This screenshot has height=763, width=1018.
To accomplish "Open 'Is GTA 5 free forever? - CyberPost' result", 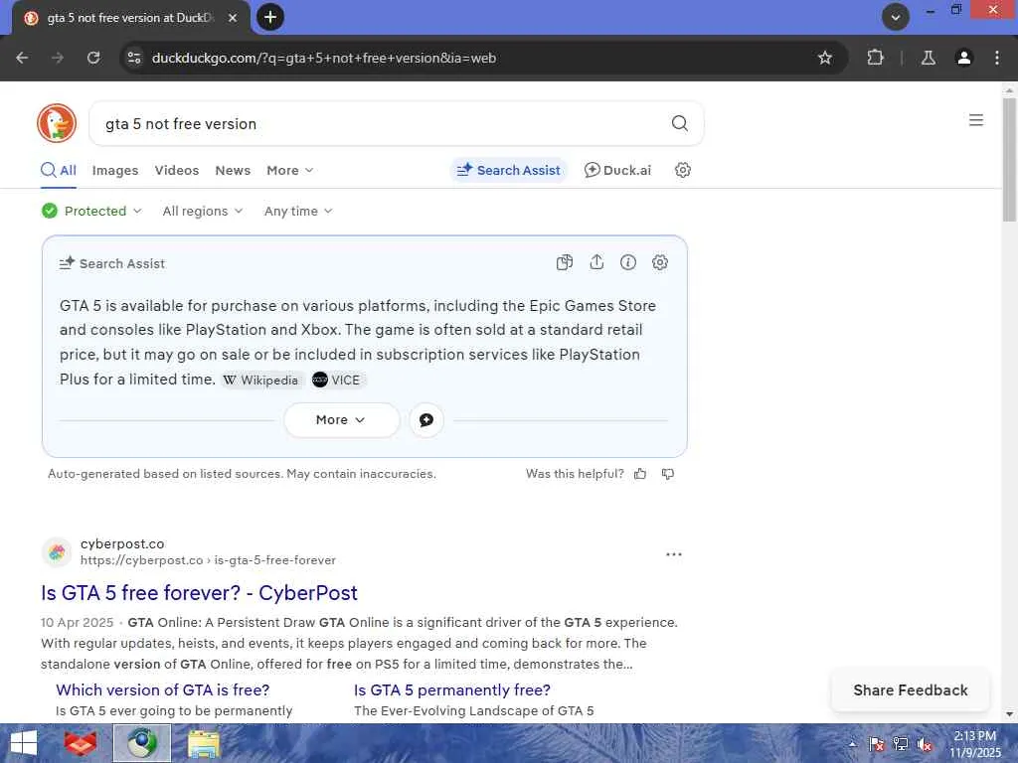I will 199,592.
